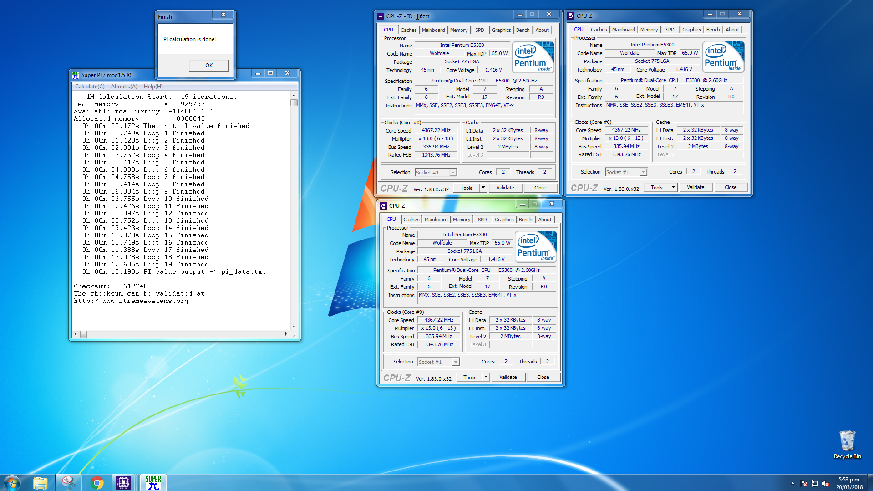The height and width of the screenshot is (491, 873).
Task: Open SPD tab in upper-right CPU-Z window
Action: (670, 30)
